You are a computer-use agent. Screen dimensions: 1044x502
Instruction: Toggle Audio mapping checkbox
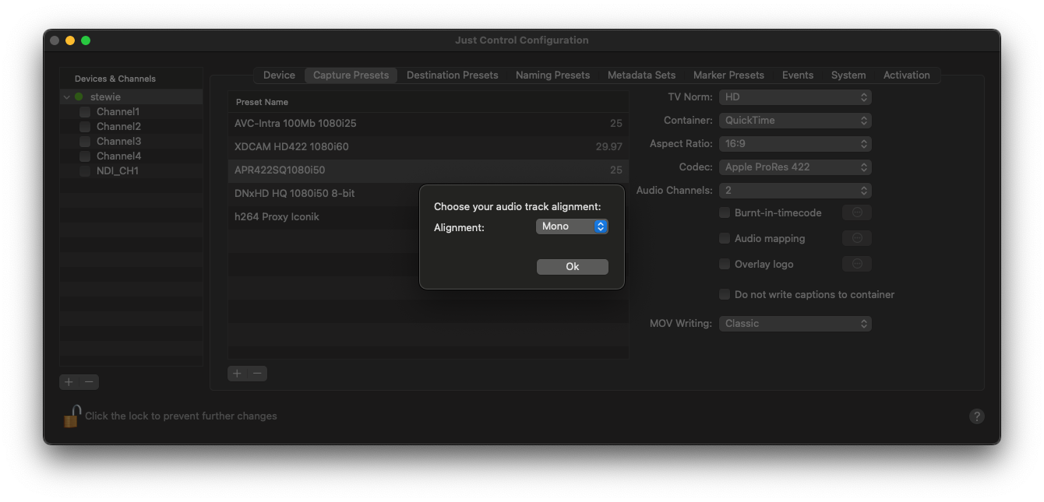(x=725, y=238)
